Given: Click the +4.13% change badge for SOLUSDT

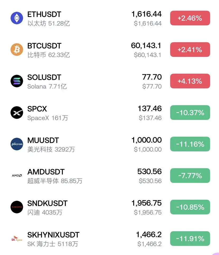Looking at the screenshot, I should point(190,81).
